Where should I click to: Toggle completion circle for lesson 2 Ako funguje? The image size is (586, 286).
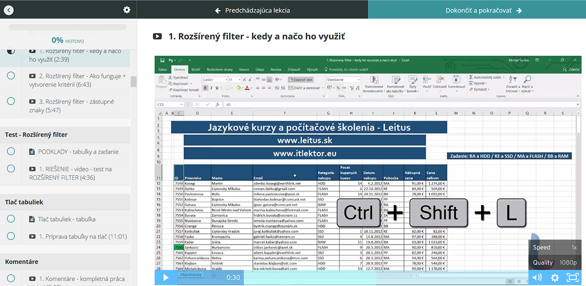point(11,76)
